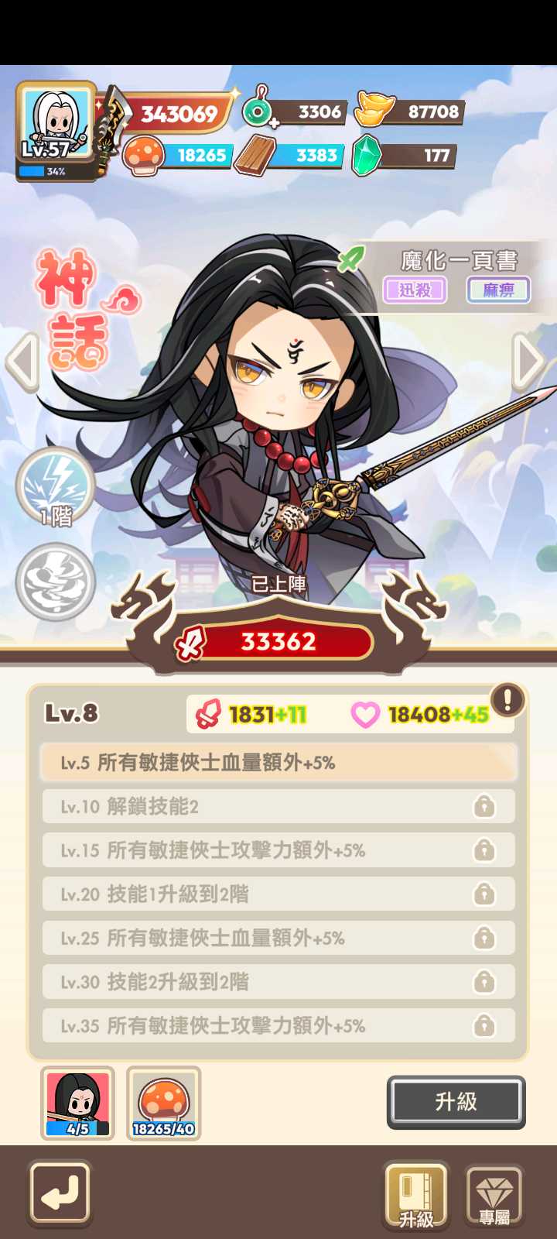Tap the mushroom resource icon showing 18265
Screen dimensions: 557x1239
[x=144, y=154]
